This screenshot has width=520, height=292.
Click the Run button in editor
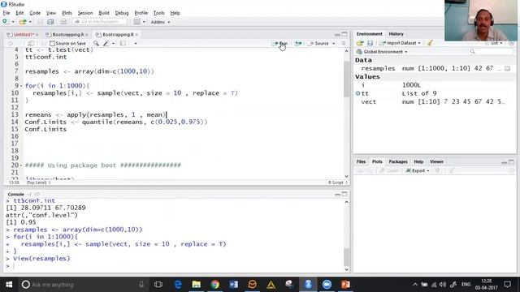[x=279, y=43]
